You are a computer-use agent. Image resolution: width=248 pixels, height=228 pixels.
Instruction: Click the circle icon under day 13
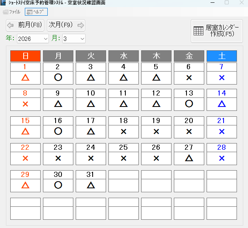(189, 104)
